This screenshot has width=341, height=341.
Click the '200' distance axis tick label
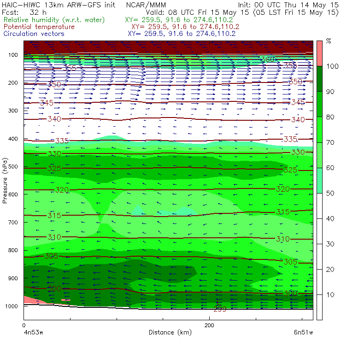pos(209,325)
